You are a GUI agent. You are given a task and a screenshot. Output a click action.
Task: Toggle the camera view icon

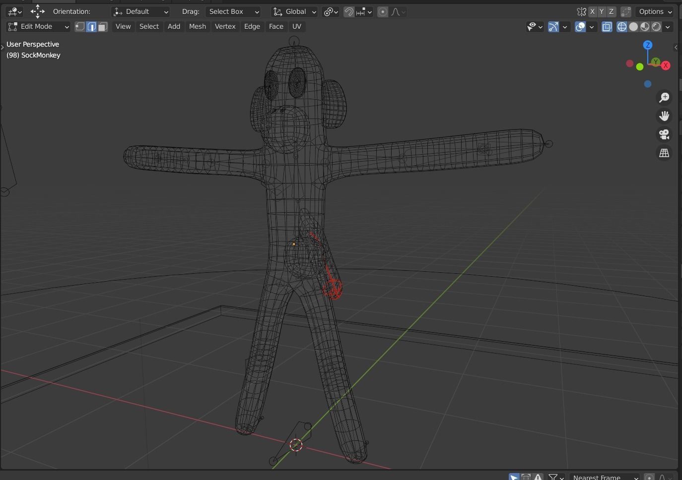pos(664,134)
